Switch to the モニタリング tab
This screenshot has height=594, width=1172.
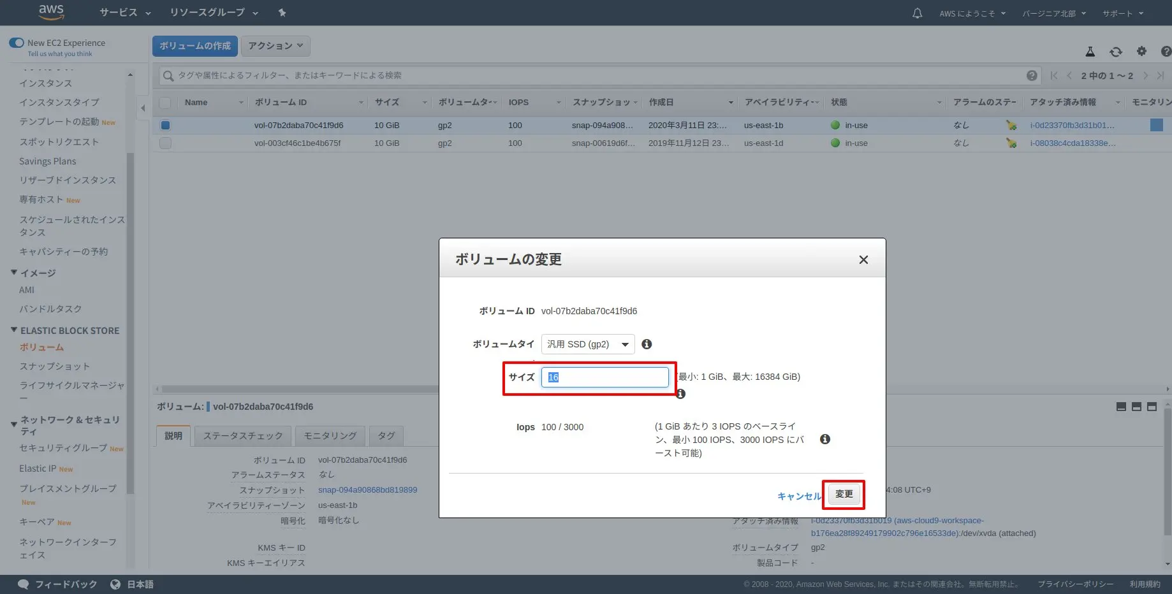point(330,436)
